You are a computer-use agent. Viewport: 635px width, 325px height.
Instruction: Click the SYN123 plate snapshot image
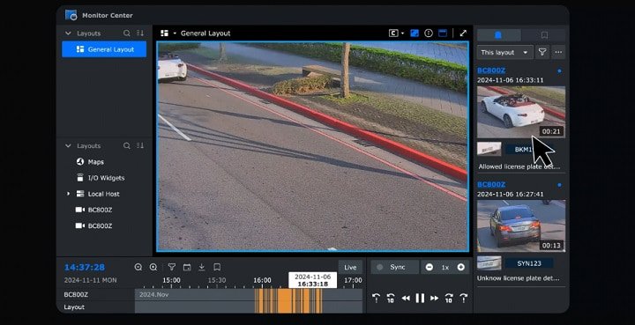pos(489,263)
